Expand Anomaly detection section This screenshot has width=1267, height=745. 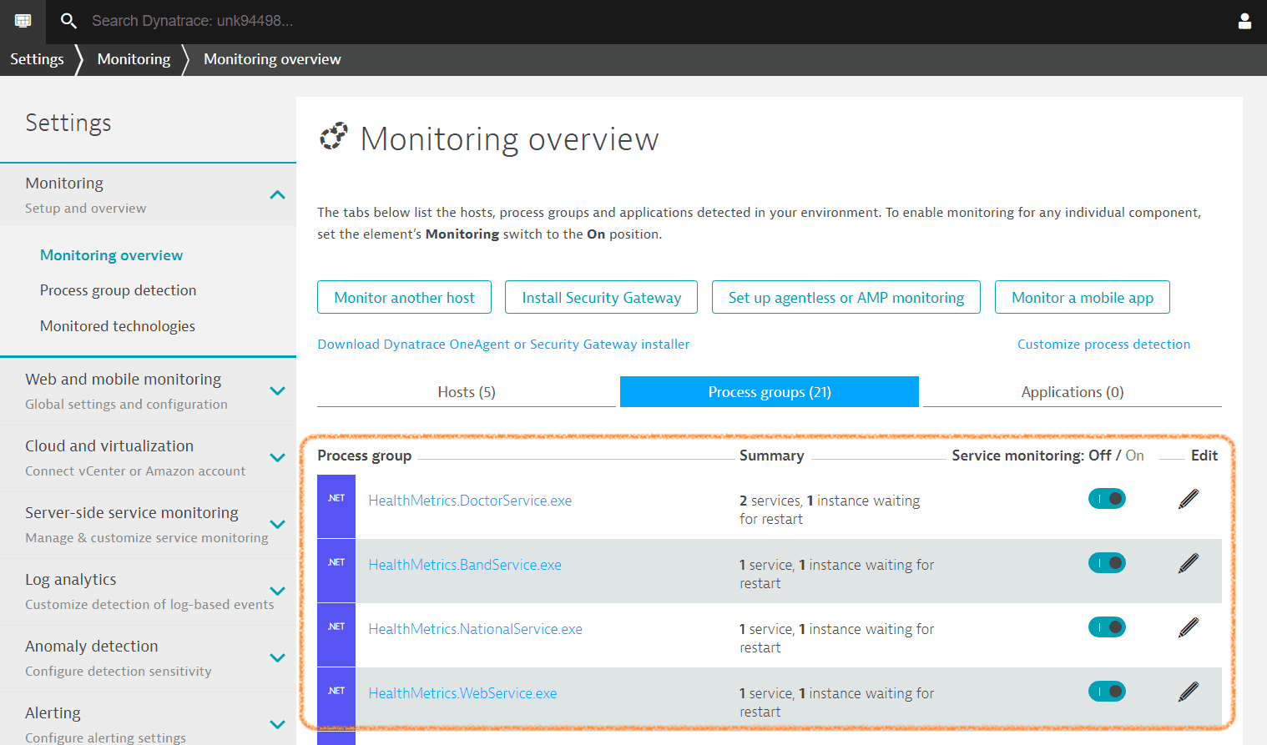coord(278,657)
